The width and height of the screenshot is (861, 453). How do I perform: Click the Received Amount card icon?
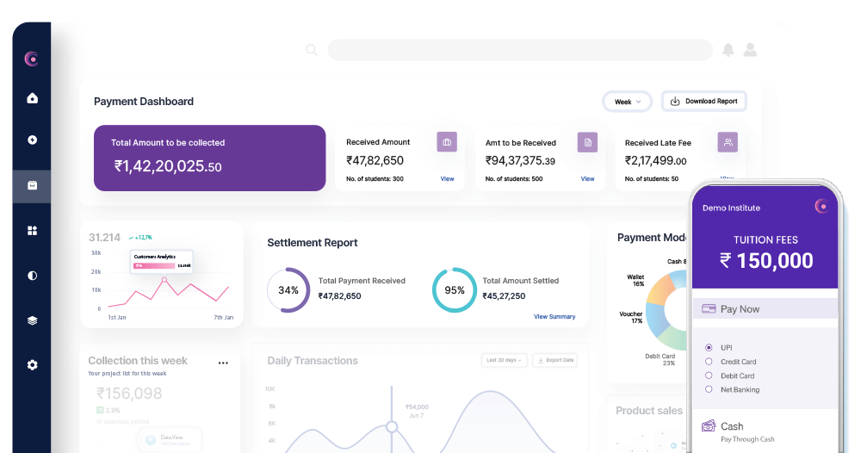point(447,142)
